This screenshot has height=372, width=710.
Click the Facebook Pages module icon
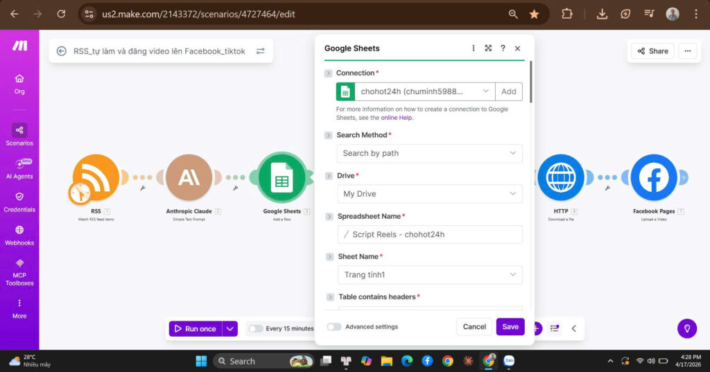(653, 178)
